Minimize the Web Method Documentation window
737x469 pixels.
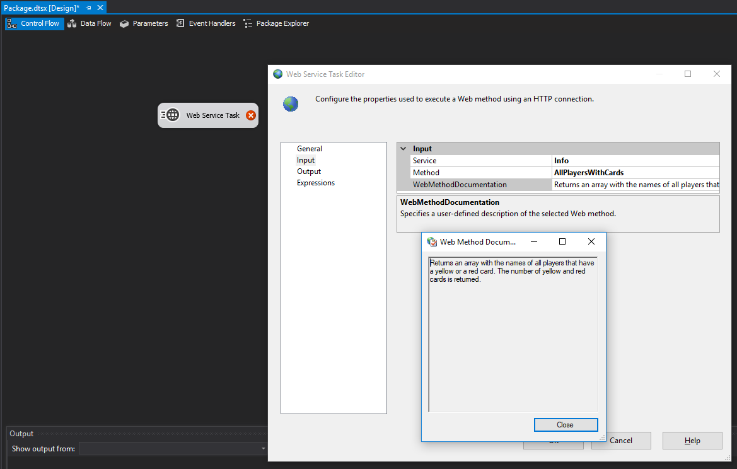pyautogui.click(x=533, y=241)
